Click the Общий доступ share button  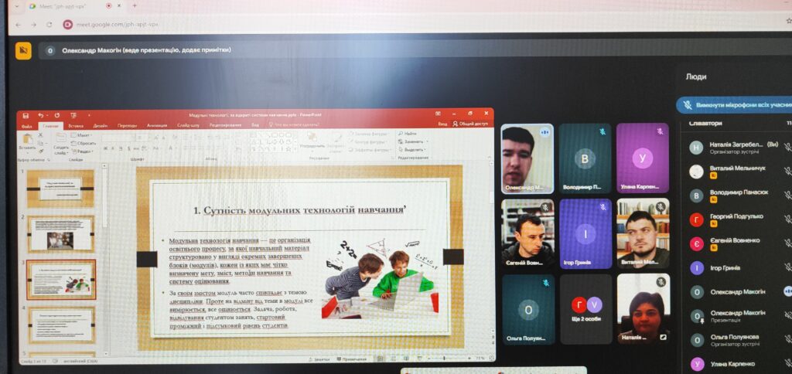[469, 124]
